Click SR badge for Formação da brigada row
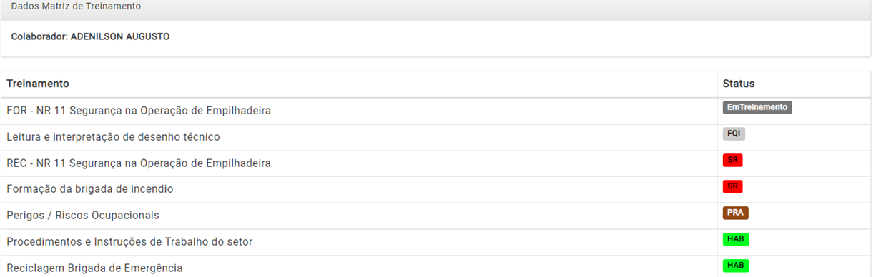876x277 pixels. click(x=732, y=186)
